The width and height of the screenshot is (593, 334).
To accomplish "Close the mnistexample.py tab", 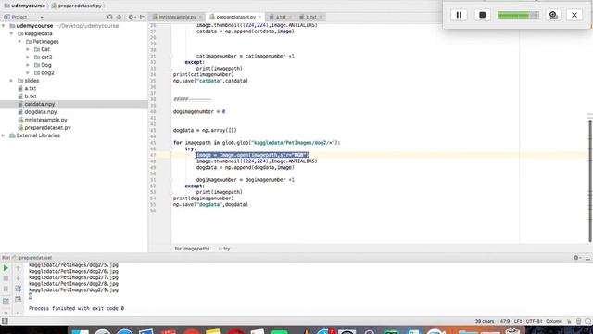I will click(200, 17).
